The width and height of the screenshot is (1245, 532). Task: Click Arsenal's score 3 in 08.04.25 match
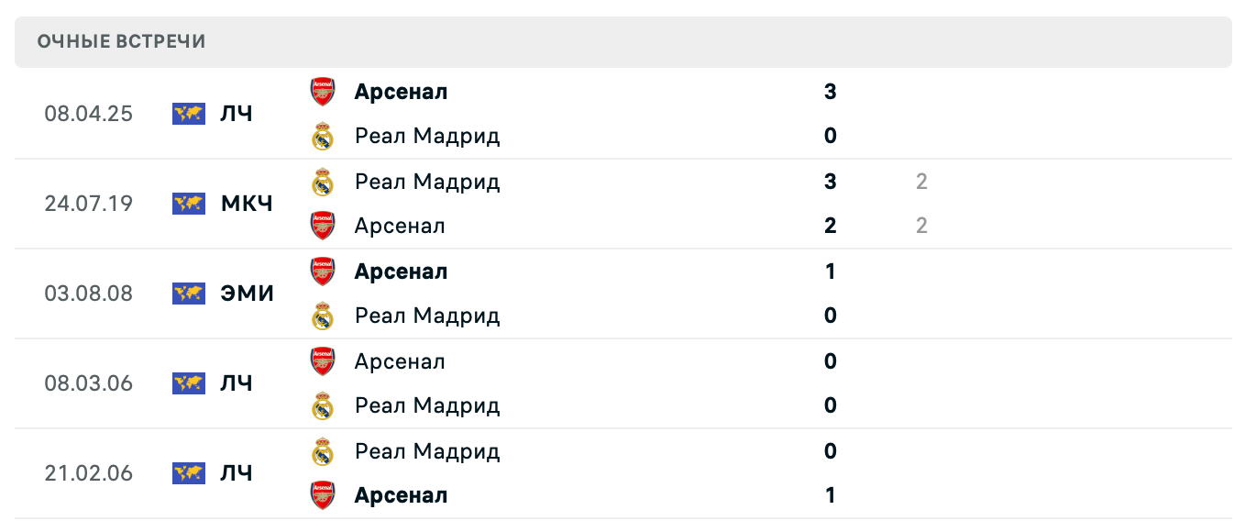pyautogui.click(x=830, y=92)
